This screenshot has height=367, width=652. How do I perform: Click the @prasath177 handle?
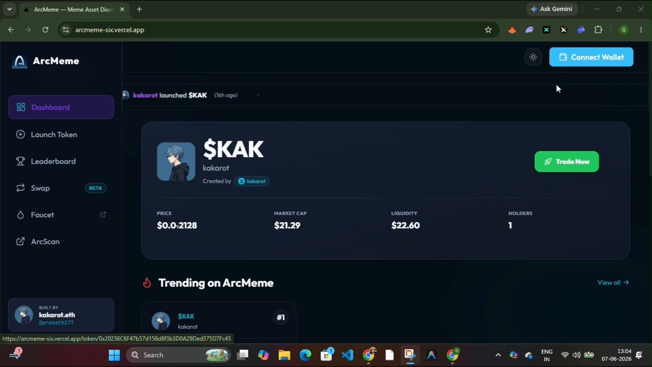click(56, 322)
